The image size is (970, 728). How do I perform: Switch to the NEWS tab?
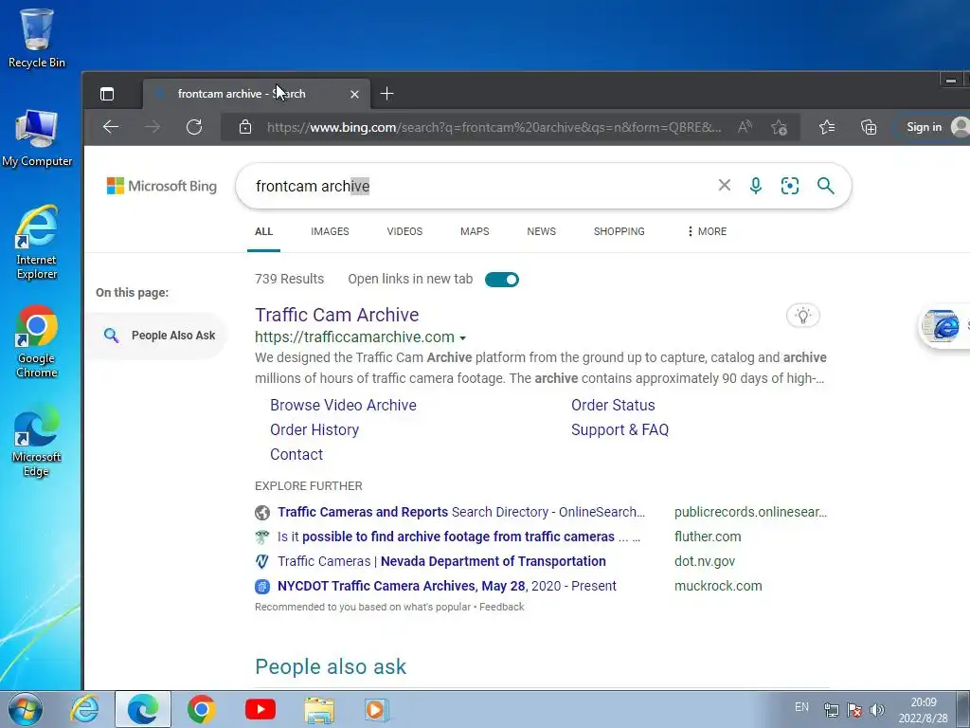point(541,231)
